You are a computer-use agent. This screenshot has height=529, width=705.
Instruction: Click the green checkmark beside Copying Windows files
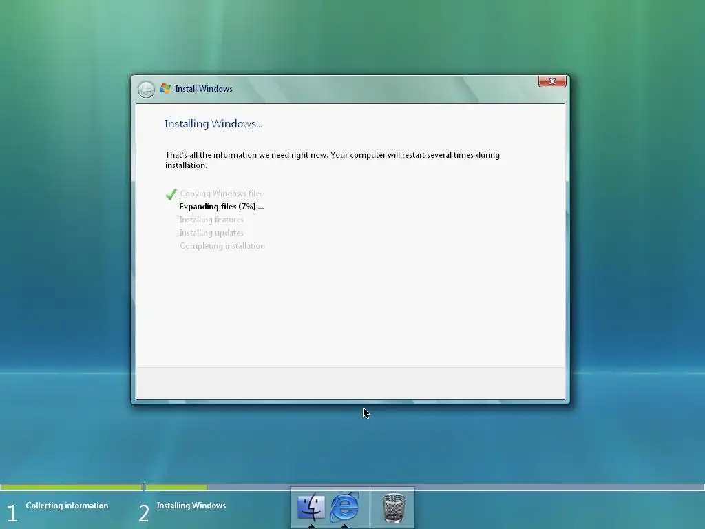(171, 194)
